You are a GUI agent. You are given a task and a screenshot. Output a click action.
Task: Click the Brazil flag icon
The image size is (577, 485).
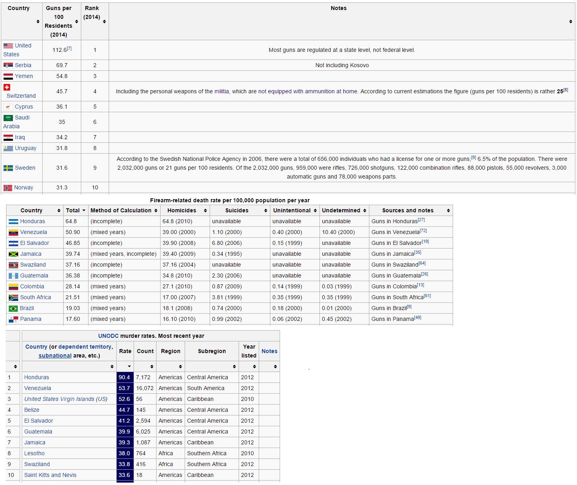click(x=13, y=308)
